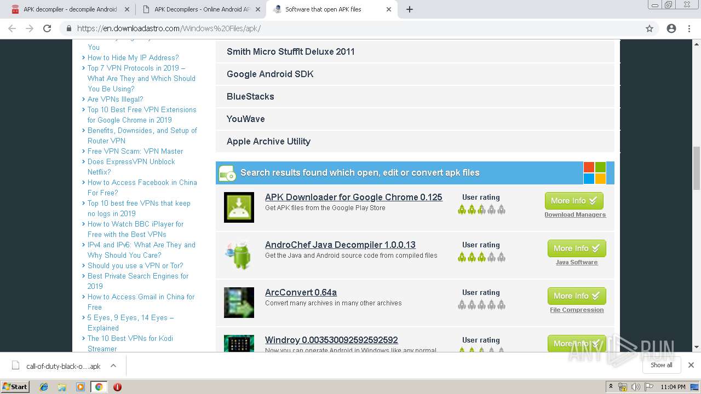Select Smith Micro StuffIt Deluxe 2011 row
The width and height of the screenshot is (701, 394).
click(415, 51)
